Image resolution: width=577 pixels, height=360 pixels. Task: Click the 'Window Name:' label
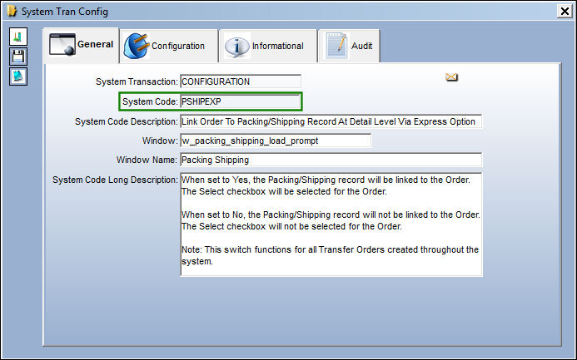[x=147, y=160]
